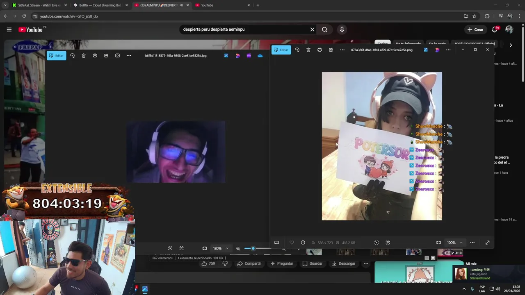The width and height of the screenshot is (525, 295).
Task: Open Clipchamp icon in jpg window toolbar
Action: coord(249,56)
